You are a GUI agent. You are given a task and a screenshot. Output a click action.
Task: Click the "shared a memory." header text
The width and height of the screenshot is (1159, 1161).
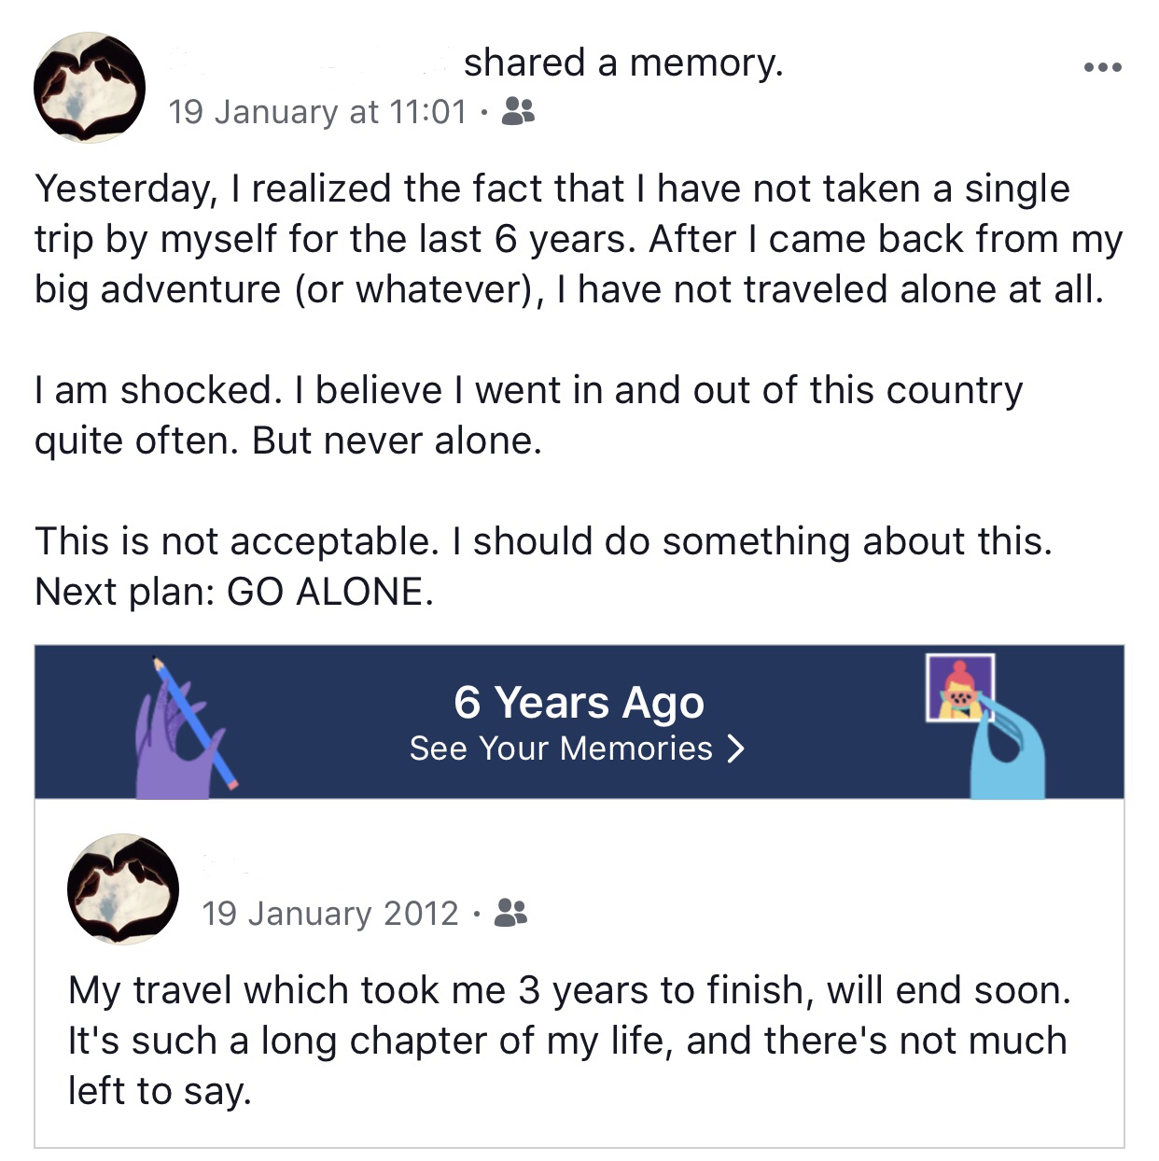tap(623, 63)
